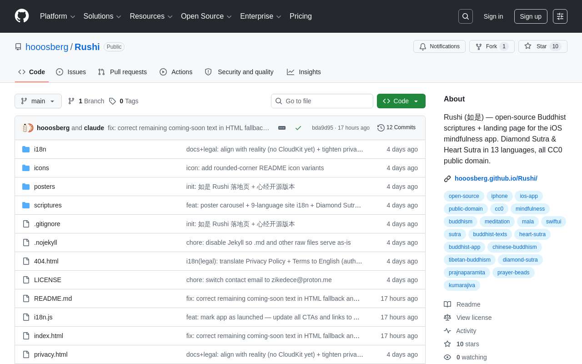Expand the Platform menu in the header
The height and width of the screenshot is (364, 582).
point(58,16)
